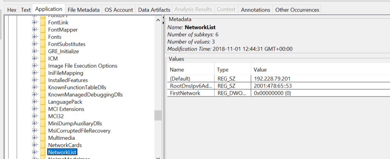Screen dimensions: 390x159
Task: Click the InstalledFeatures folder icon
Action: [43, 80]
